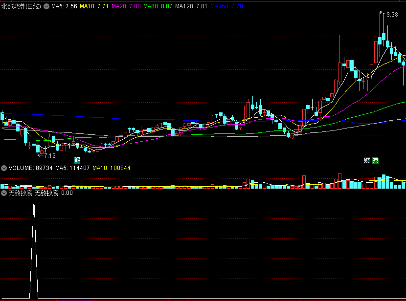Click the 9.38 high price label
The image size is (406, 301).
(392, 15)
